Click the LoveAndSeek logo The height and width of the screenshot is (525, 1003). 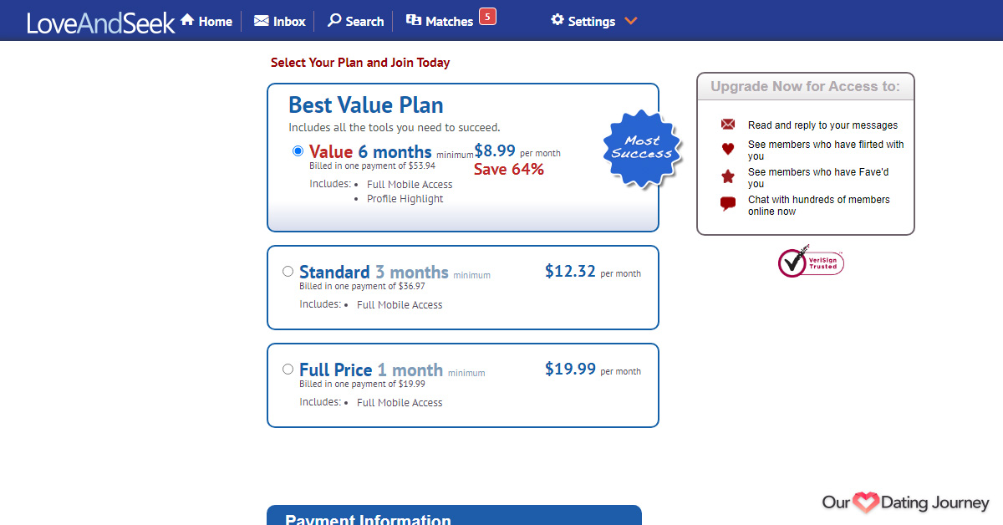coord(101,23)
